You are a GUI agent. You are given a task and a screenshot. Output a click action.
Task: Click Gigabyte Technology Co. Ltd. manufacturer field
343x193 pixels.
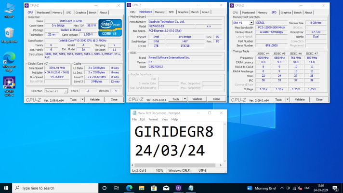coord(185,21)
